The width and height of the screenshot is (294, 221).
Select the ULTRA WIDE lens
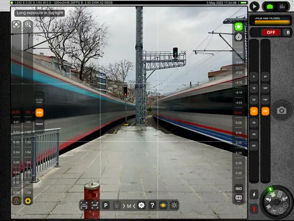point(39,101)
